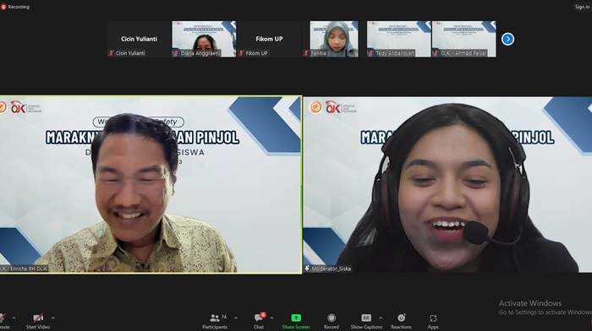This screenshot has height=331, width=592.
Task: Expand video options arrow beside Start Video
Action: [x=52, y=318]
